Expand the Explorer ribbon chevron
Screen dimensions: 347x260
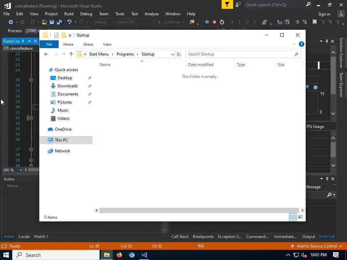[294, 44]
